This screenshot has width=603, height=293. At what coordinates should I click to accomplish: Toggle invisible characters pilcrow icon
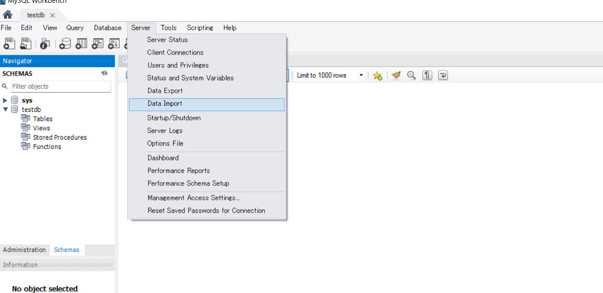pyautogui.click(x=427, y=75)
